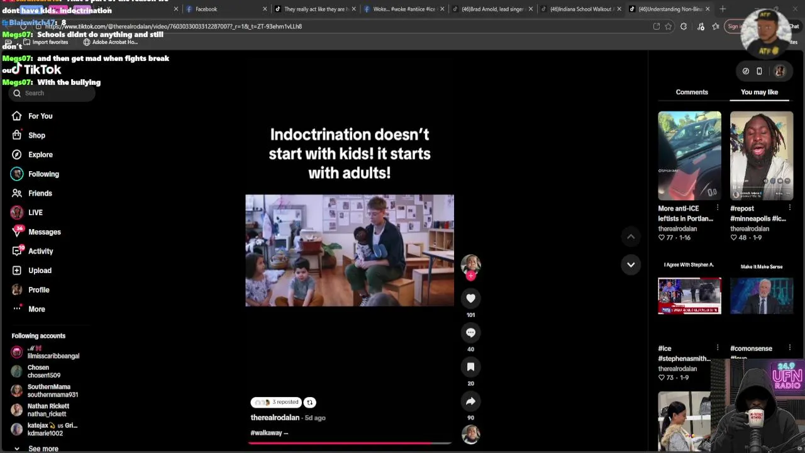
Task: Expand the More menu in sidebar
Action: pos(29,309)
